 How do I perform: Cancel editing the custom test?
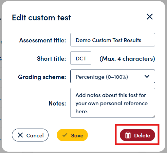30,135
